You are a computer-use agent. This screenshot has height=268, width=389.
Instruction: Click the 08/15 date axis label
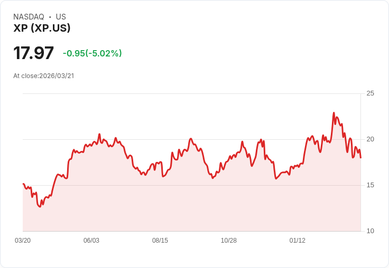[160, 240]
